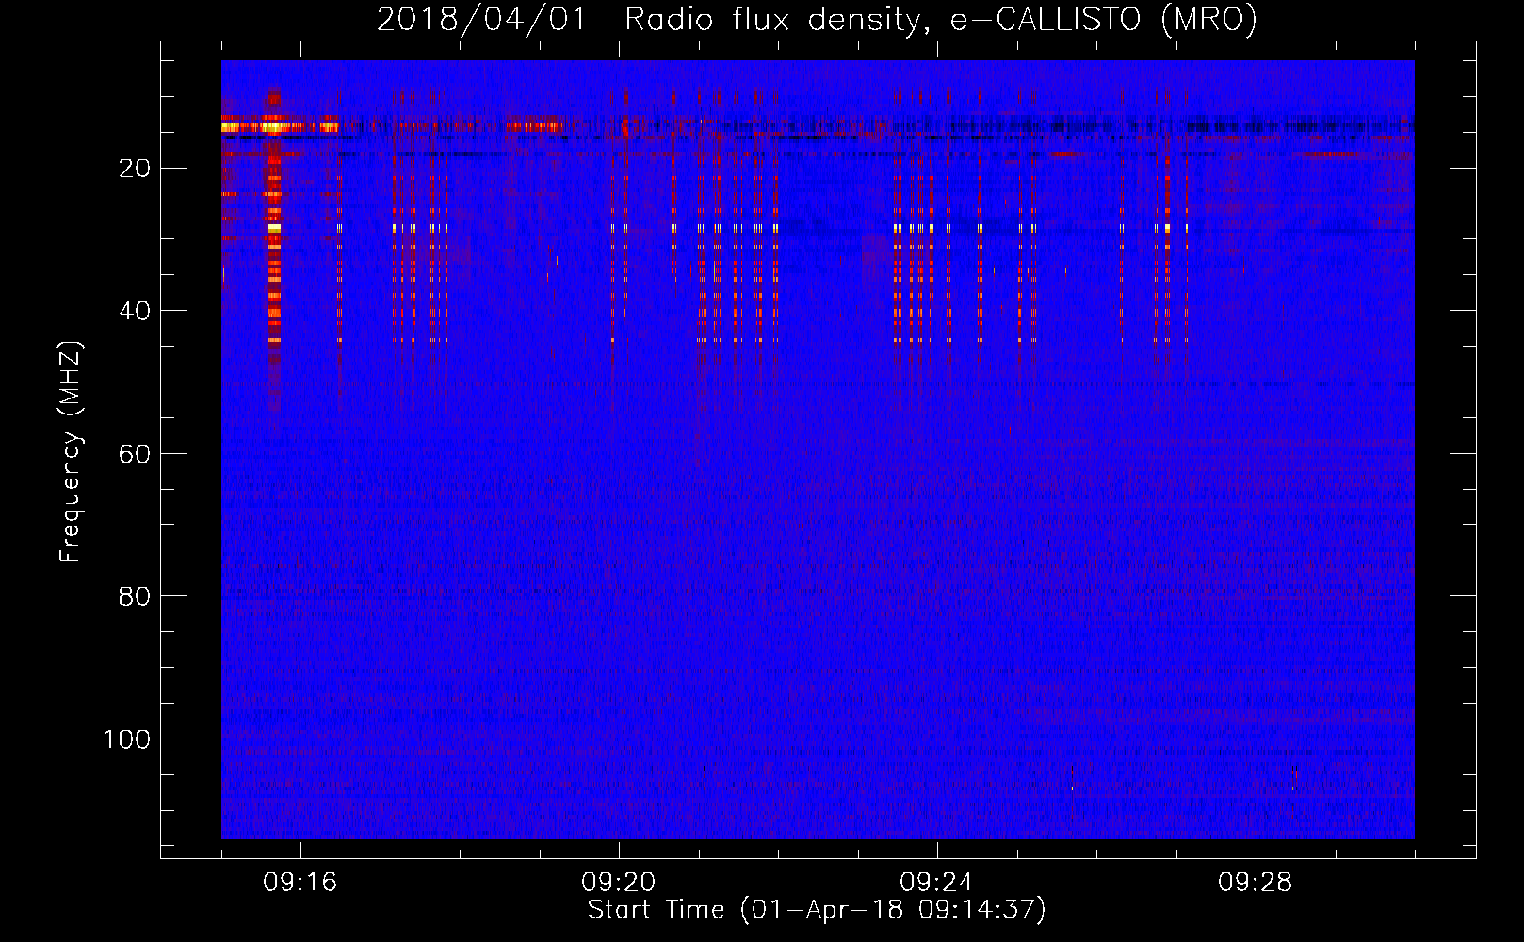The width and height of the screenshot is (1524, 942).
Task: Click the 09:24 time tick label
Action: click(937, 883)
